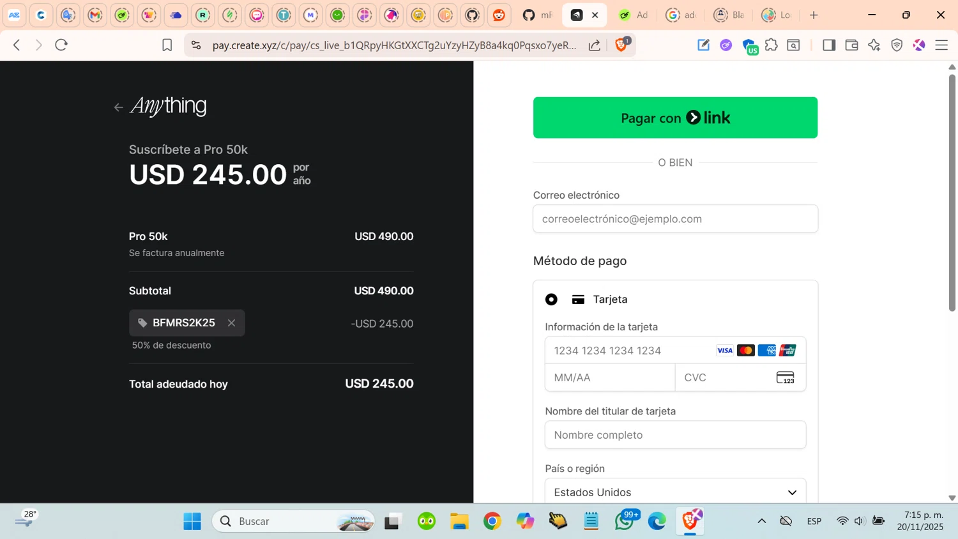Switch to the 'Ad' tab with green icon
Image resolution: width=958 pixels, height=539 pixels.
tap(634, 15)
